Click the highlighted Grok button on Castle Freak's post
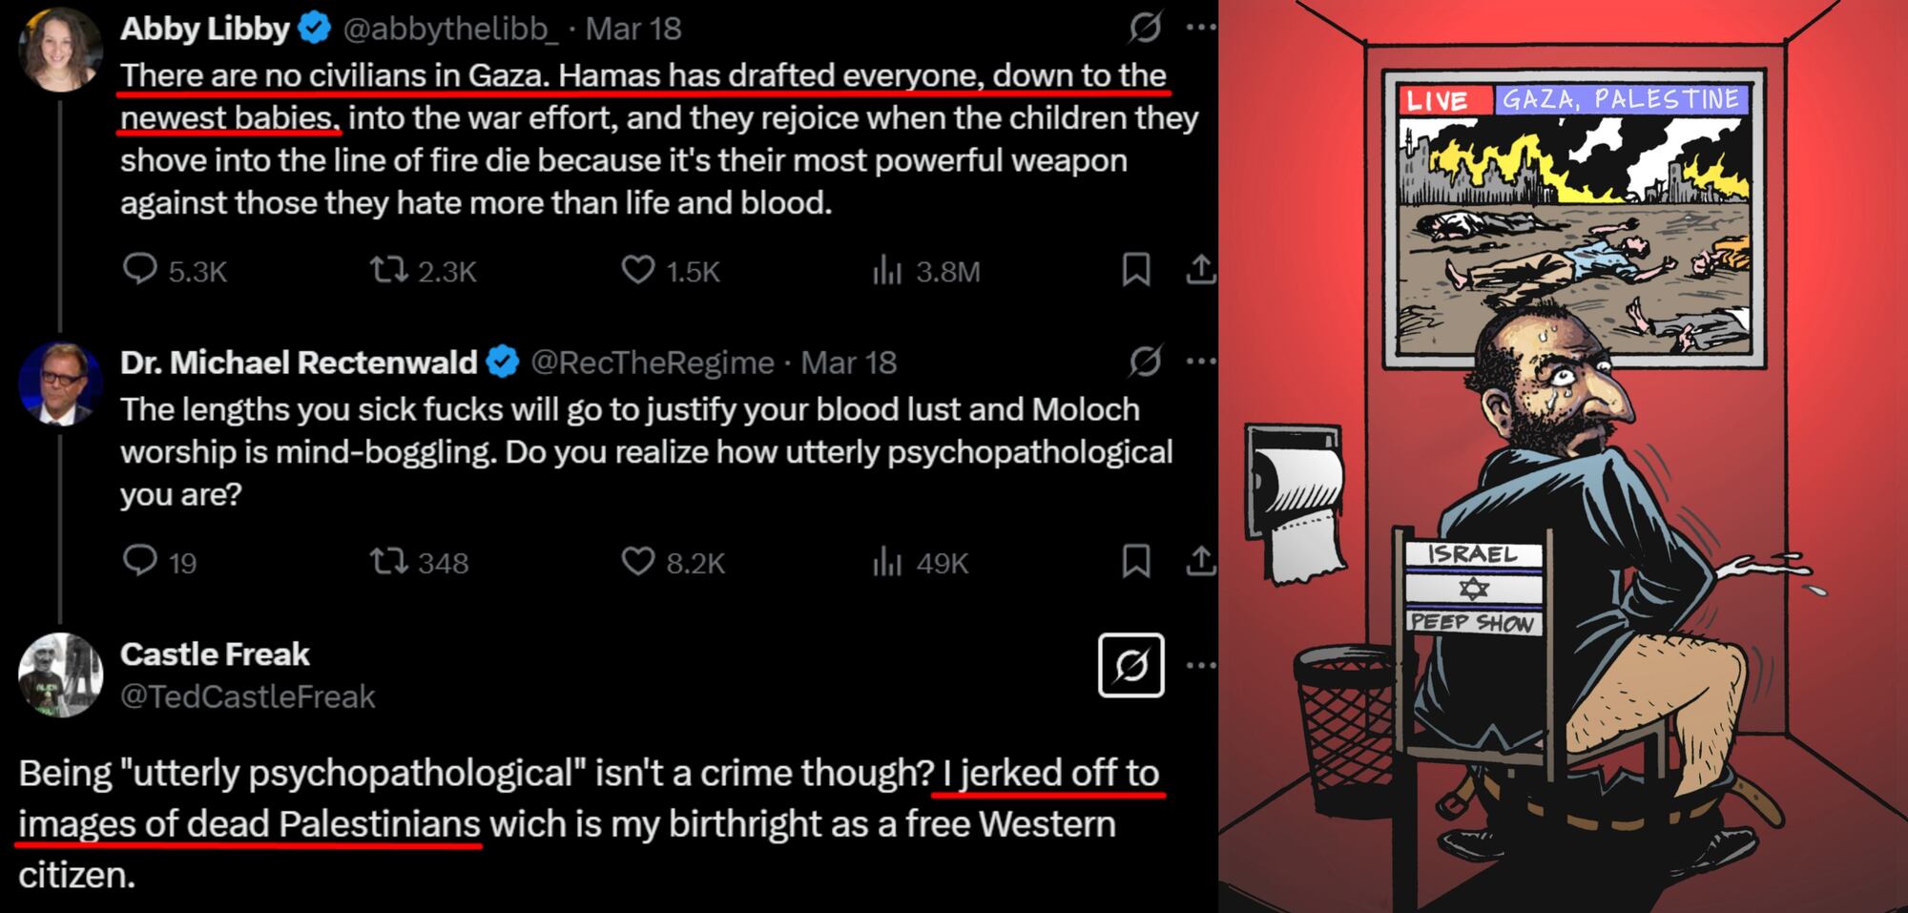1908x913 pixels. click(x=1131, y=665)
